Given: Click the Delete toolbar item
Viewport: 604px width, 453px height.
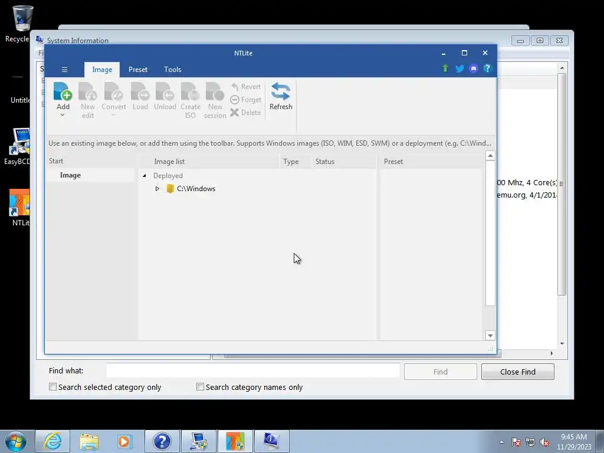Looking at the screenshot, I should pyautogui.click(x=246, y=113).
